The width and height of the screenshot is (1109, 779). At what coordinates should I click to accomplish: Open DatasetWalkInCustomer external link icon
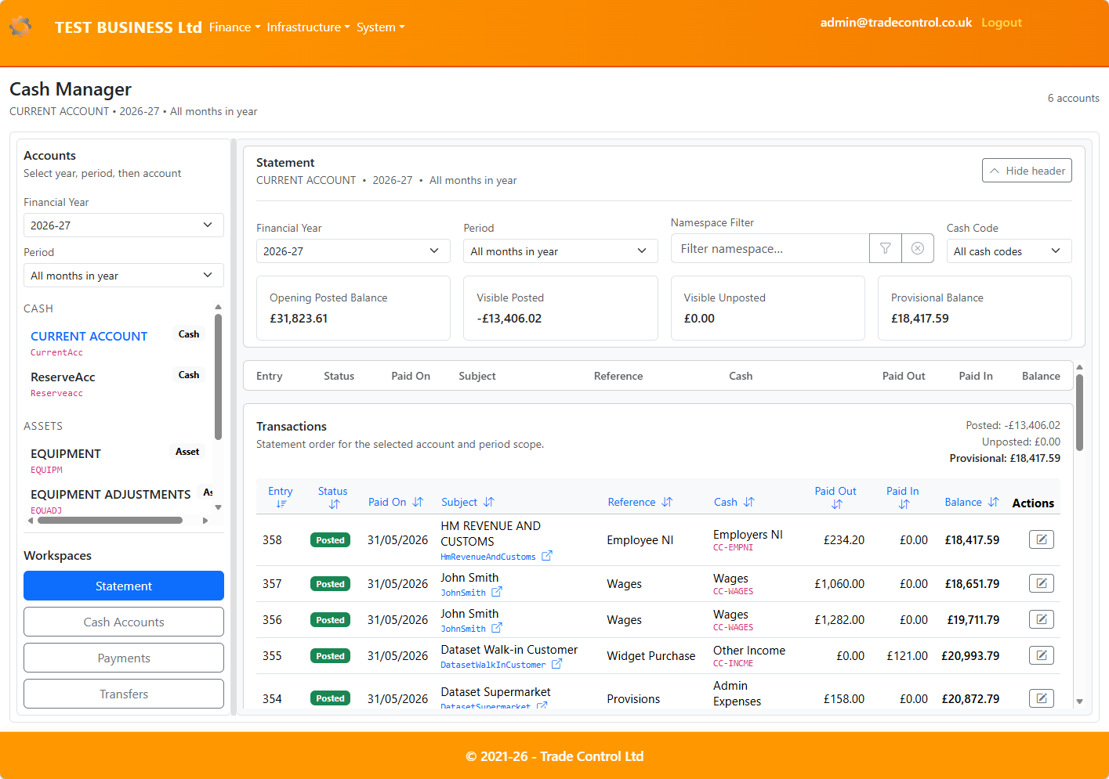click(x=556, y=664)
